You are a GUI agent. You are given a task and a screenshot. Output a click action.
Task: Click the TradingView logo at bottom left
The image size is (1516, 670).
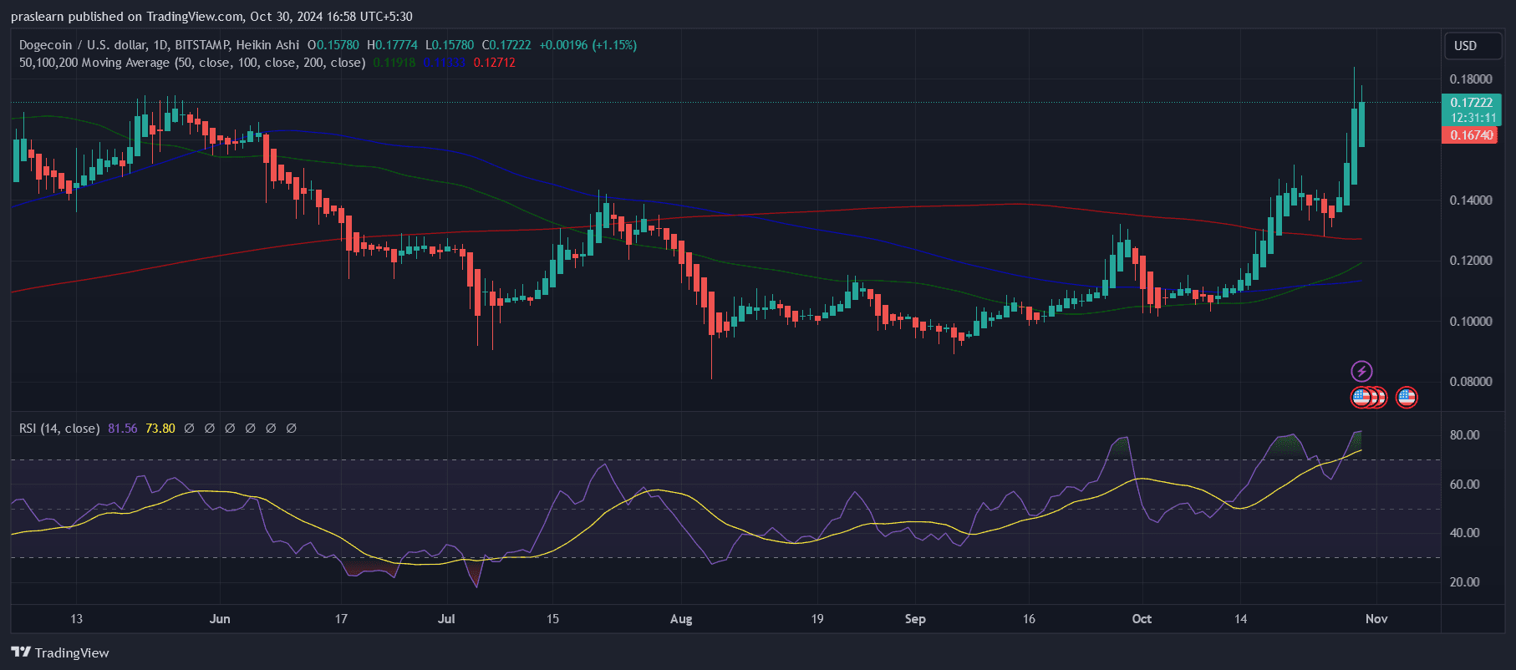pos(60,652)
